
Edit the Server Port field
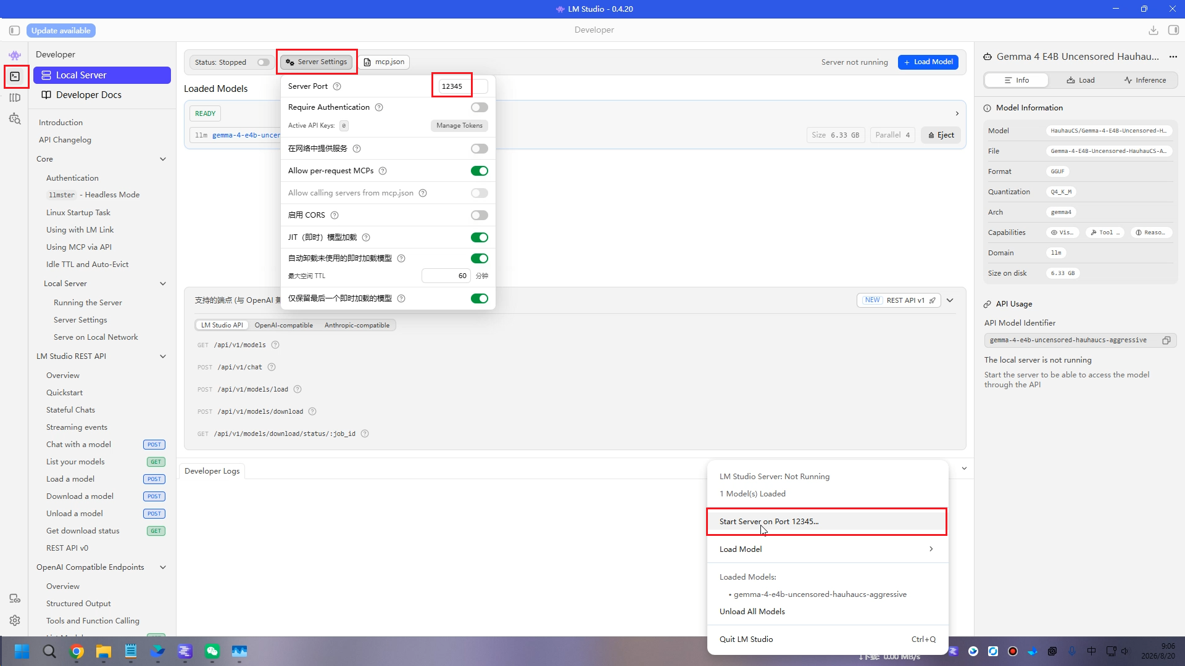pyautogui.click(x=463, y=86)
